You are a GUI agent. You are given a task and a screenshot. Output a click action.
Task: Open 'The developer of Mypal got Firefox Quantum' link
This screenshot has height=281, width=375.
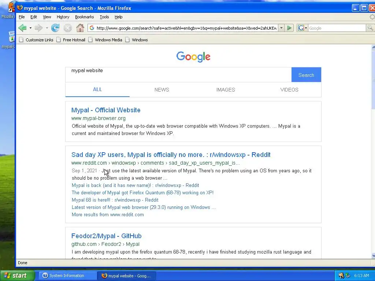tap(142, 192)
